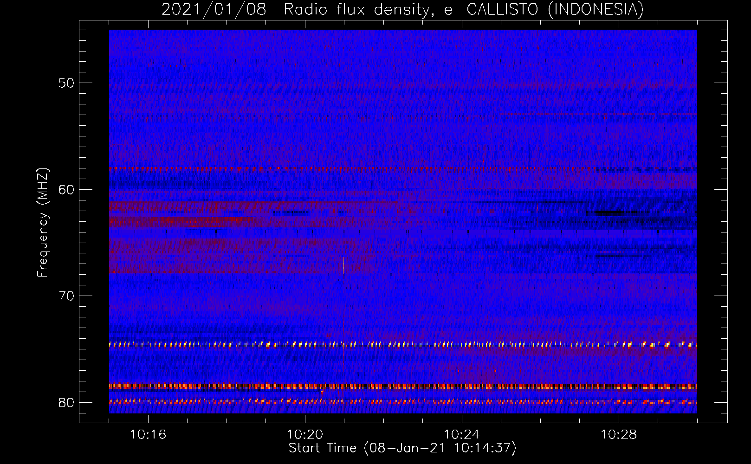This screenshot has width=751, height=464.
Task: Click the date '2021/01/08' in the title
Action: pyautogui.click(x=214, y=10)
